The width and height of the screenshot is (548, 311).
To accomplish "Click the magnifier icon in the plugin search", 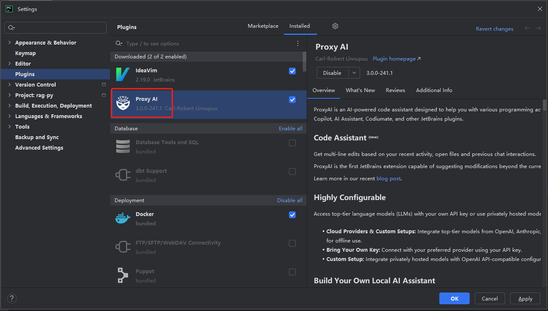I will click(x=120, y=43).
